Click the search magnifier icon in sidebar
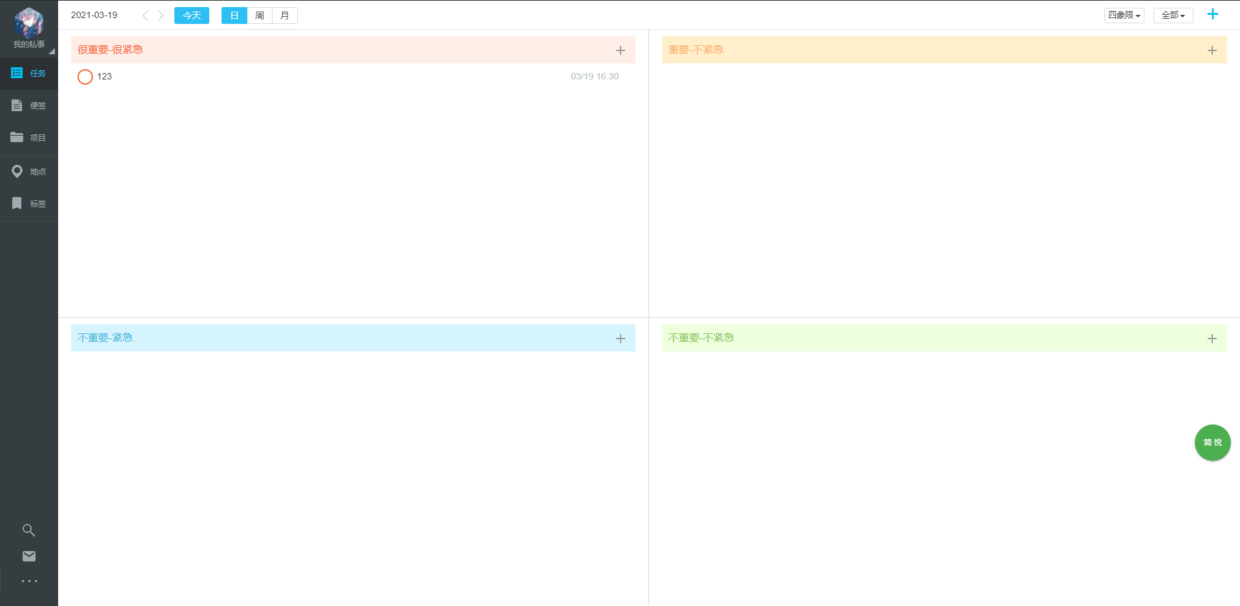This screenshot has height=606, width=1240. click(29, 530)
